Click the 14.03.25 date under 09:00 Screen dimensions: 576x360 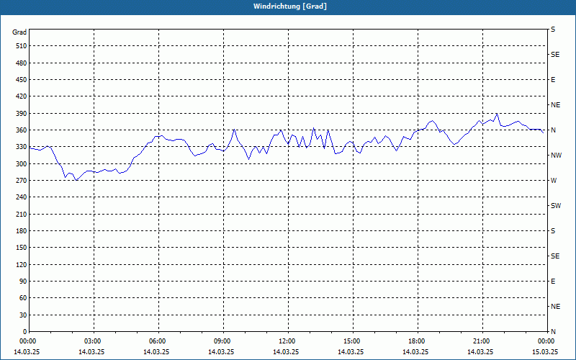[x=221, y=352]
